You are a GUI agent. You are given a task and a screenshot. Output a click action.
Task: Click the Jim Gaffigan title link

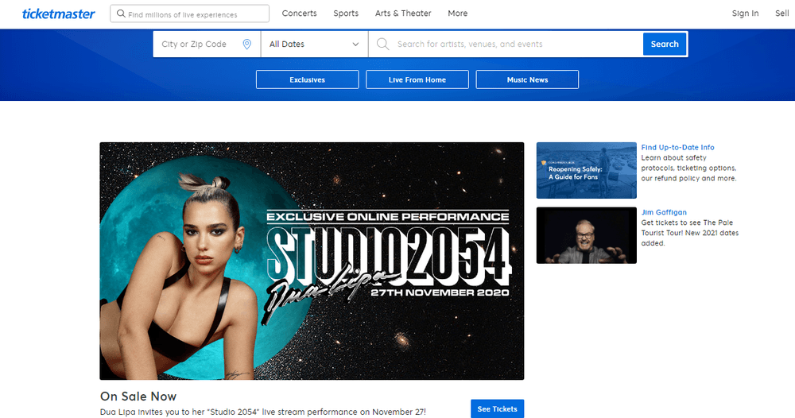click(x=664, y=212)
